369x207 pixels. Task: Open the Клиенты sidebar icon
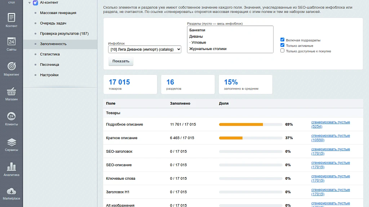coord(11,116)
